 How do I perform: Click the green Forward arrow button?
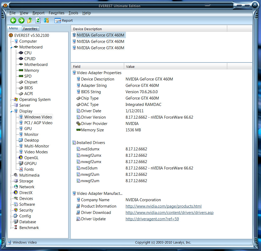pyautogui.click(x=21, y=20)
